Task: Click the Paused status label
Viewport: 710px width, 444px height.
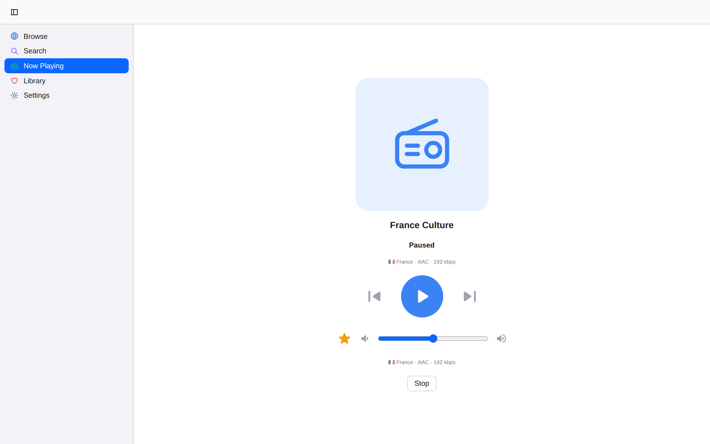Action: click(x=422, y=245)
